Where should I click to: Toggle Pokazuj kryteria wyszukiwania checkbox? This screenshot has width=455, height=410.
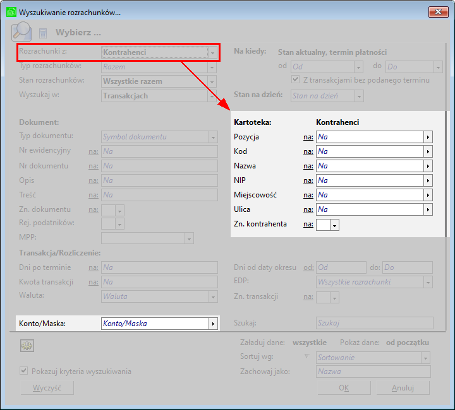[x=24, y=371]
